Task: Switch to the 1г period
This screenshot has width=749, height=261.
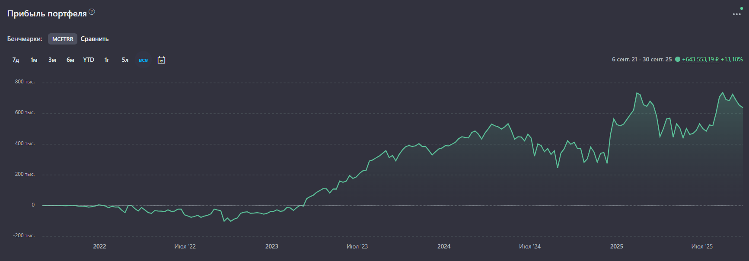Action: (107, 60)
